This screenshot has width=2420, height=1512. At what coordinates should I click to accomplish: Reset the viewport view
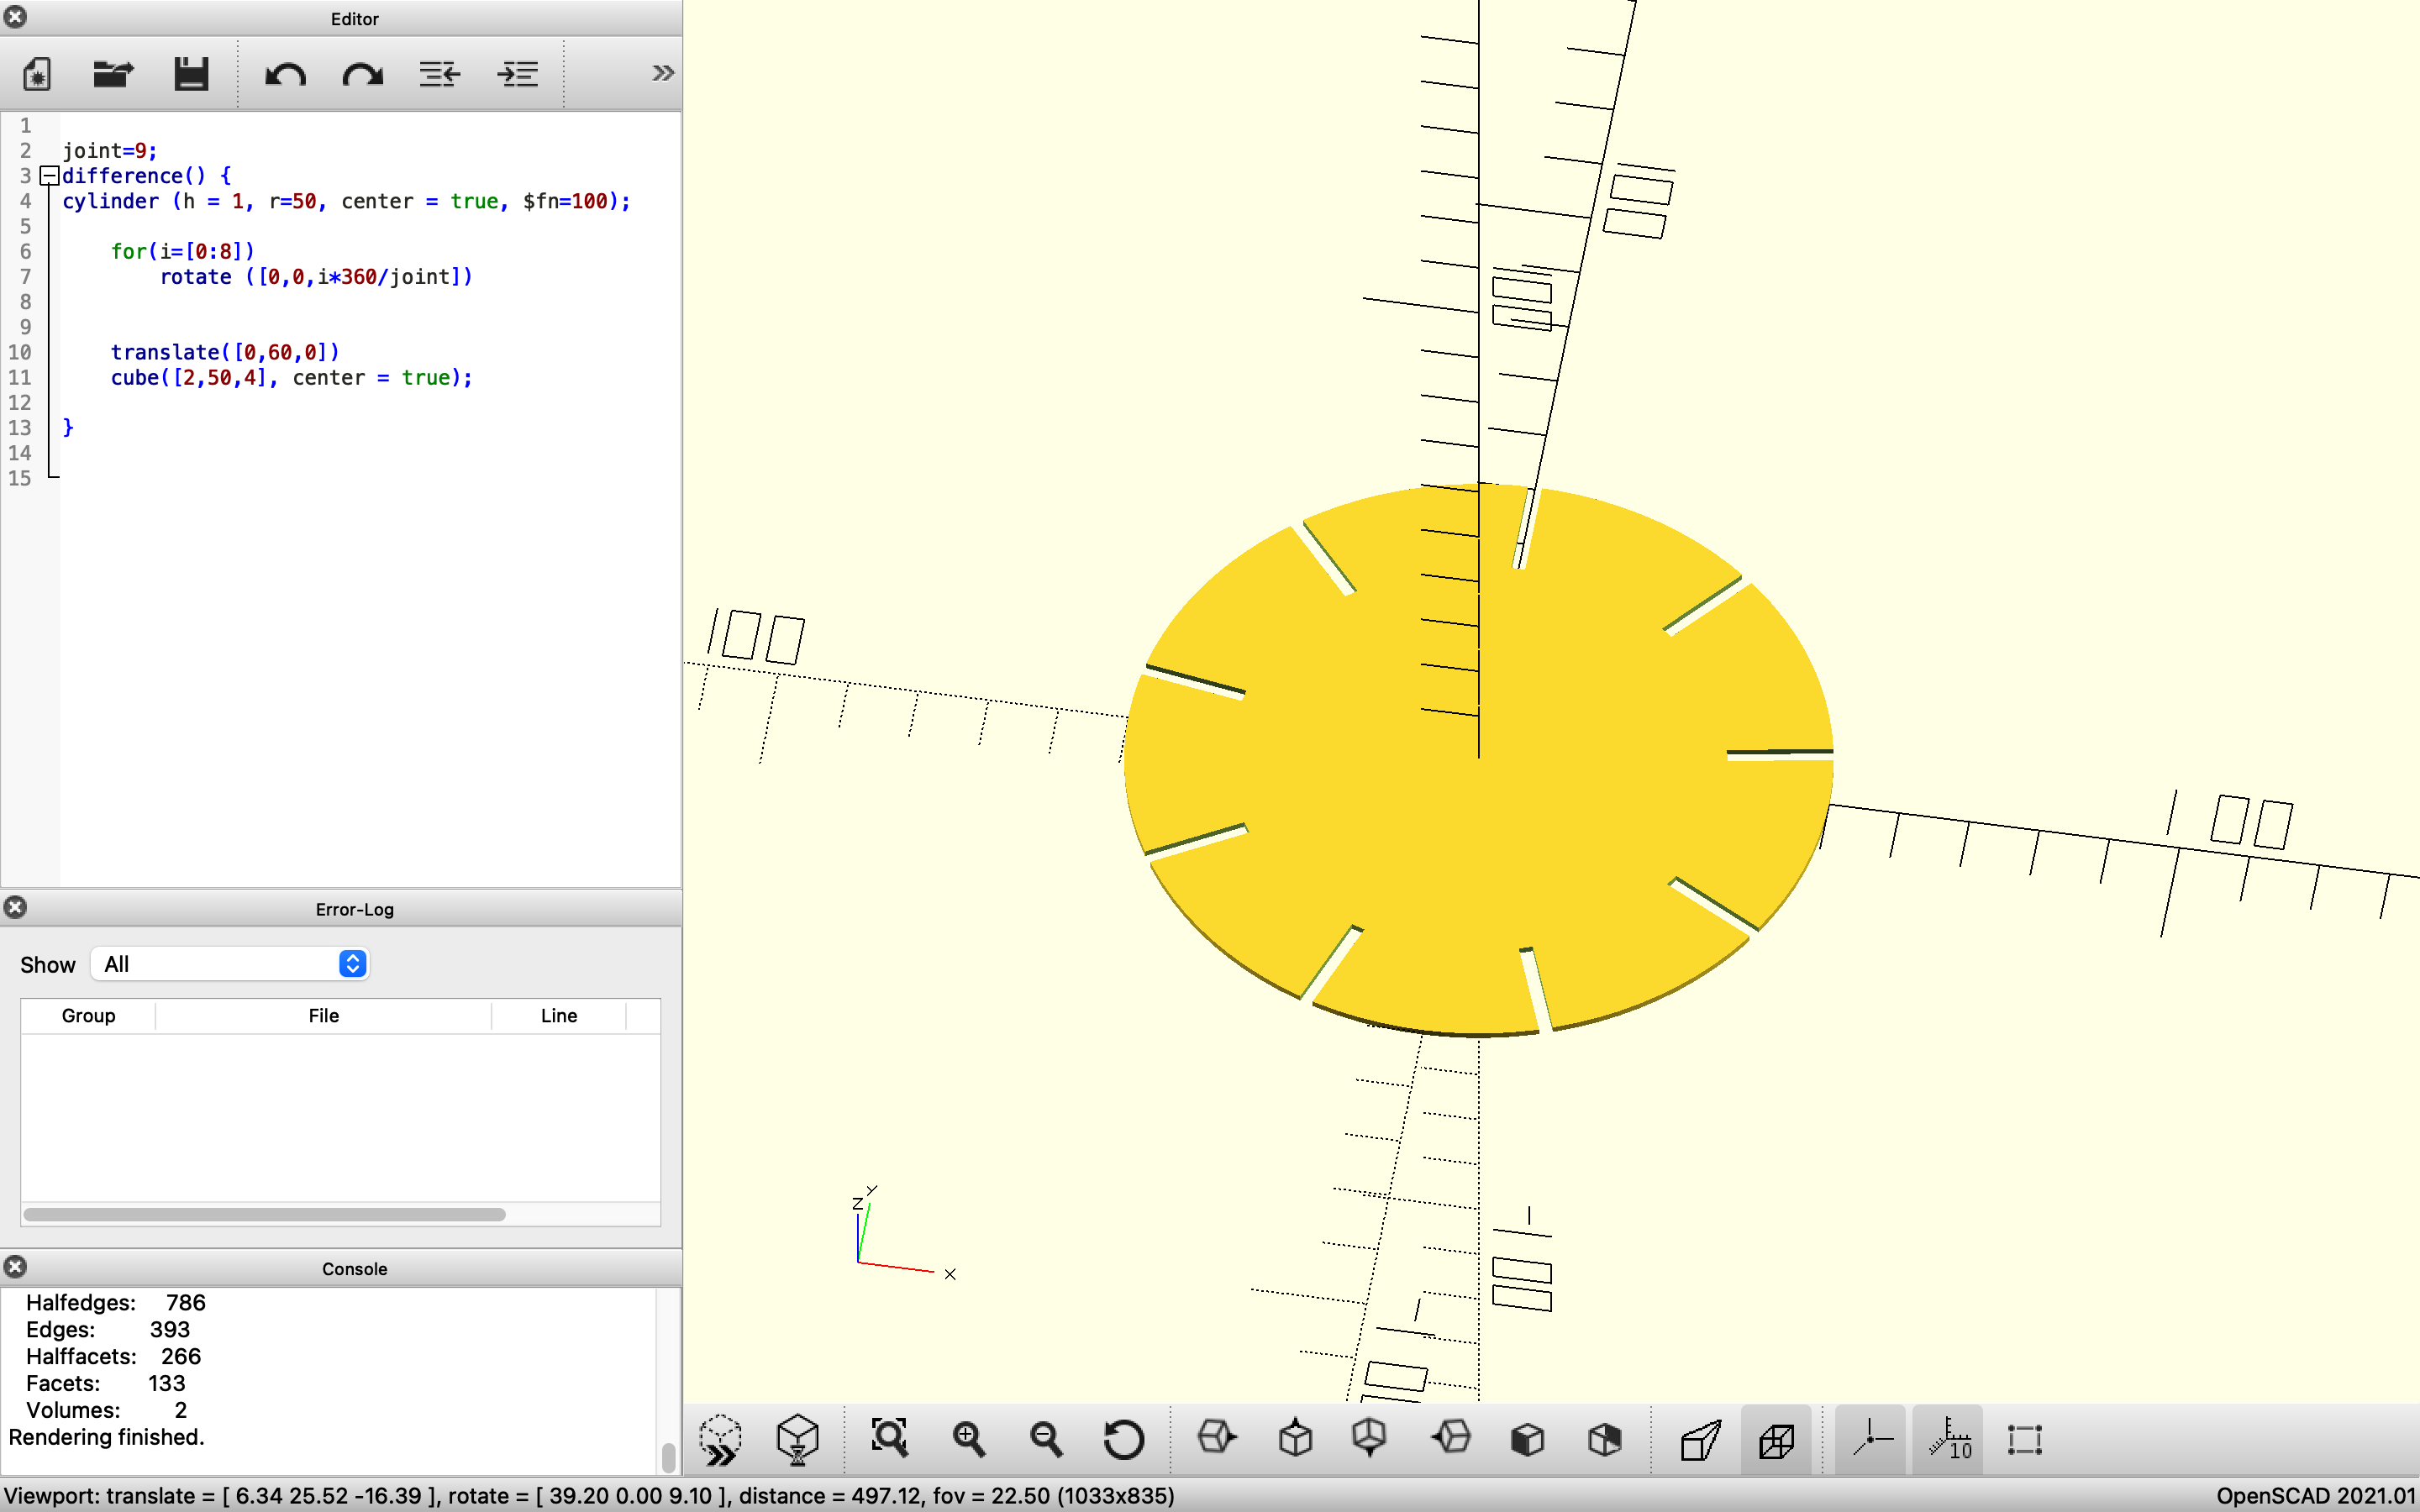pos(1123,1439)
